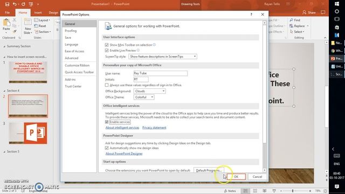This screenshot has height=194, width=345.
Task: Click the Mini Toolbar info icon
Action: [154, 45]
